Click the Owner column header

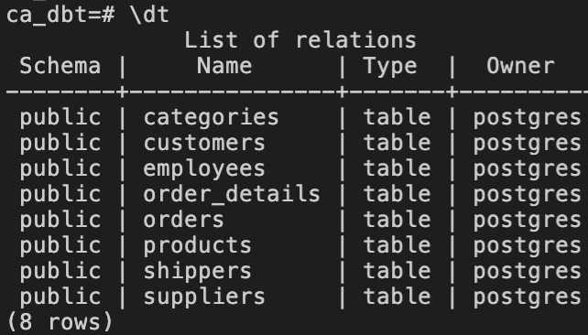pyautogui.click(x=520, y=66)
